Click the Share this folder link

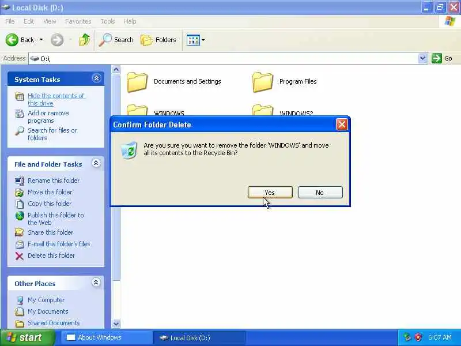click(51, 232)
